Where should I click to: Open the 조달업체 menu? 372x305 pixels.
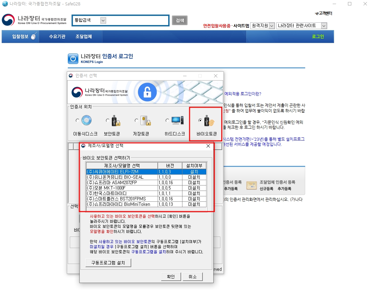83,37
